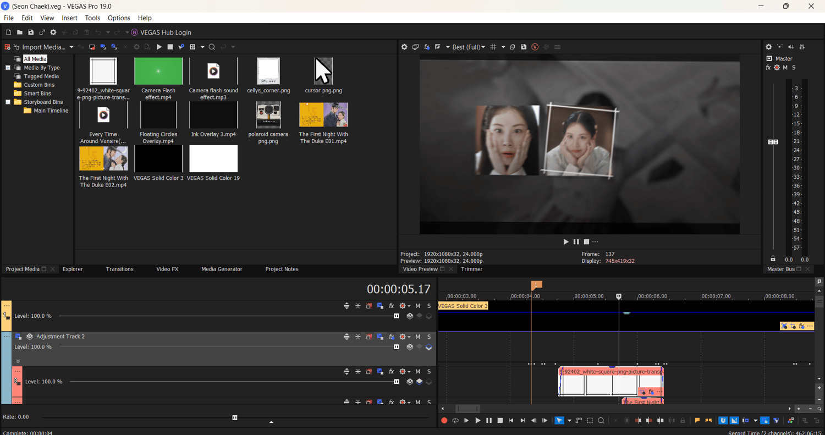The image size is (825, 435).
Task: Open Video Preview settings gear icon
Action: tap(404, 47)
